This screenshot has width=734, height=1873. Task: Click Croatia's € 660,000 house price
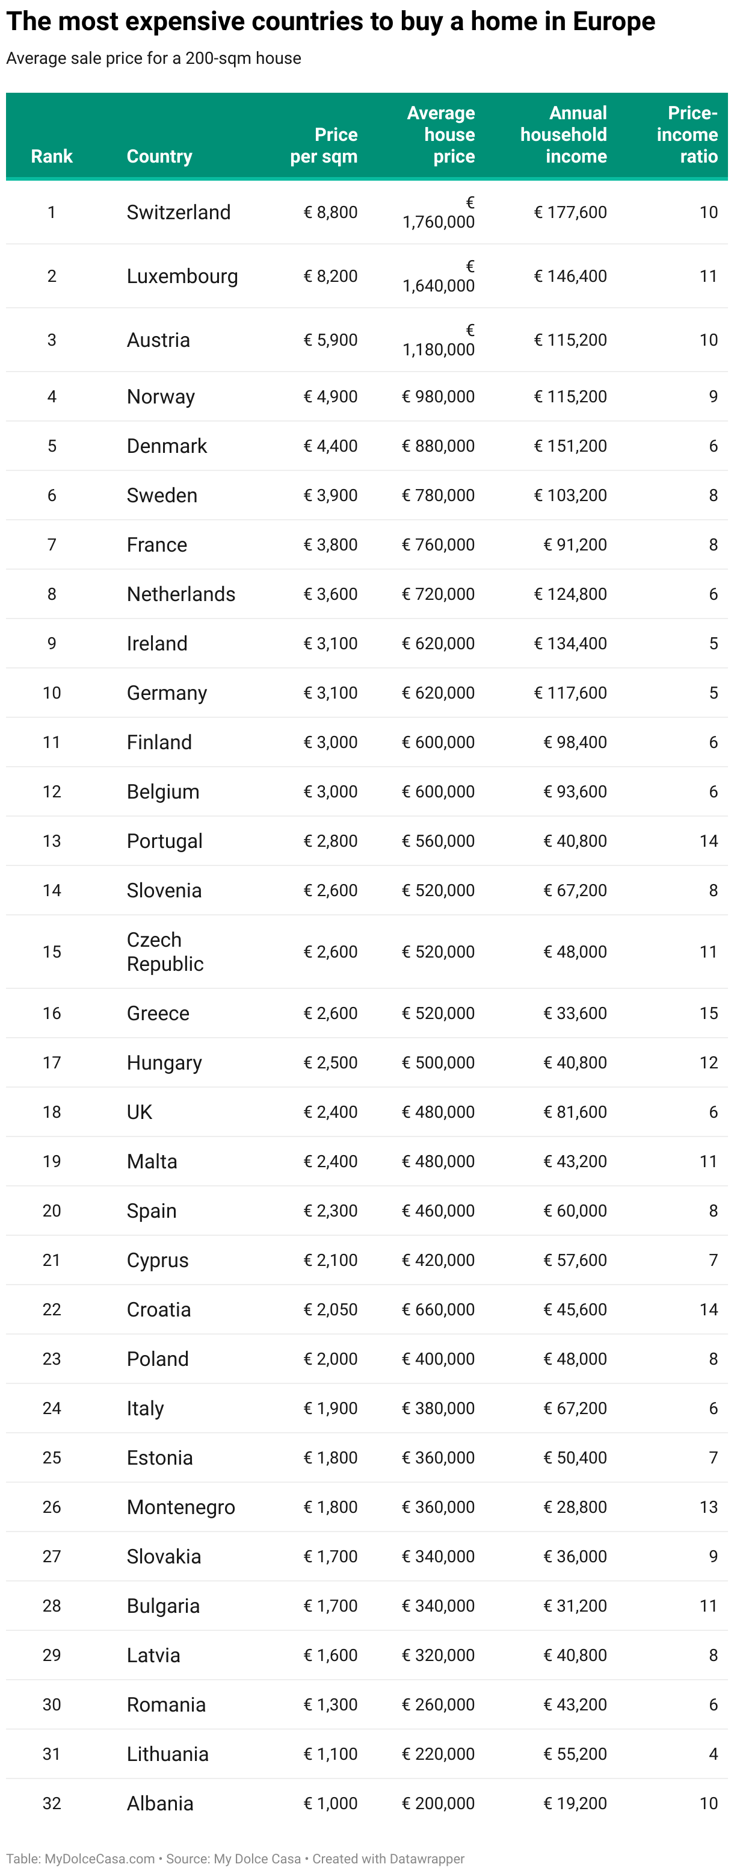click(439, 1309)
